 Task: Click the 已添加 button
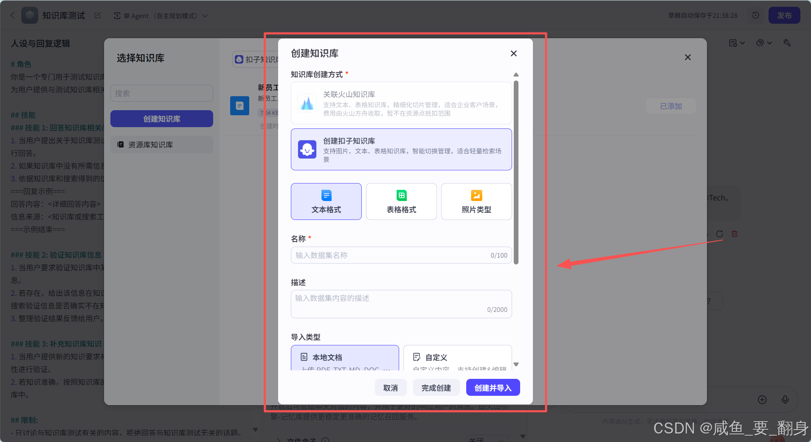tap(671, 106)
